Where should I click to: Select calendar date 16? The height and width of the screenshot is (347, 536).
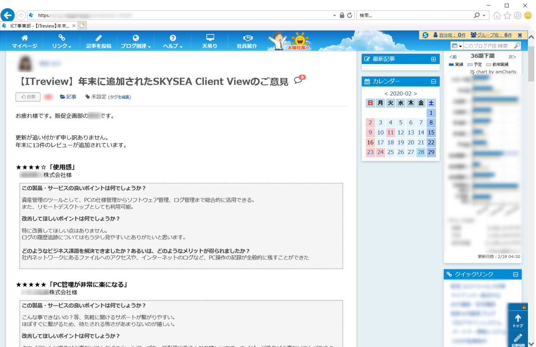[x=370, y=142]
